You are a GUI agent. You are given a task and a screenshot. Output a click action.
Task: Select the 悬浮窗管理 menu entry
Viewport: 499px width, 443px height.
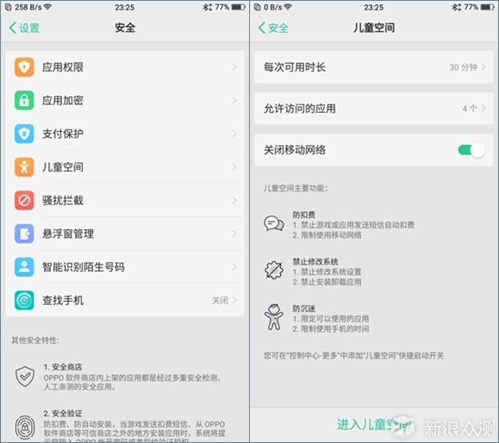pos(125,234)
